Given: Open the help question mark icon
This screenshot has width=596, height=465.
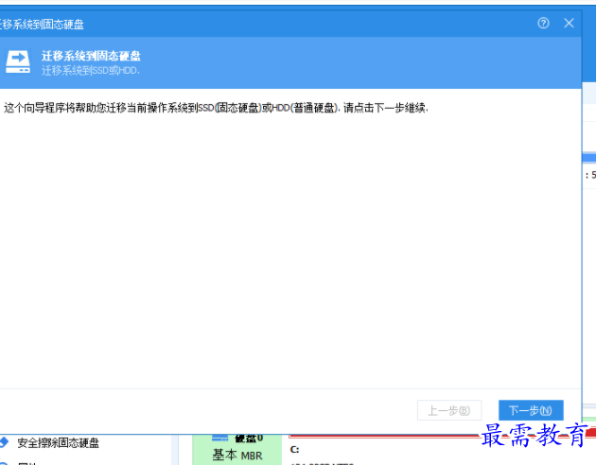Looking at the screenshot, I should pos(544,23).
